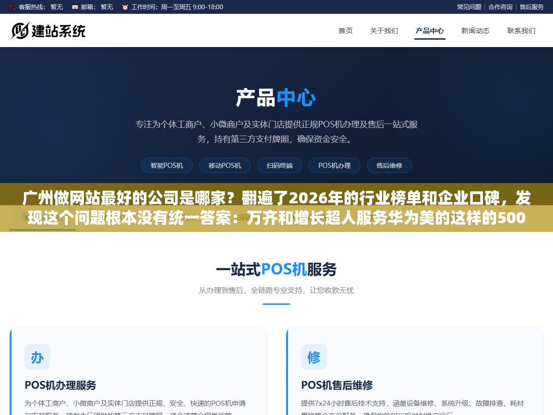Navigate to 联系我们

click(x=521, y=31)
